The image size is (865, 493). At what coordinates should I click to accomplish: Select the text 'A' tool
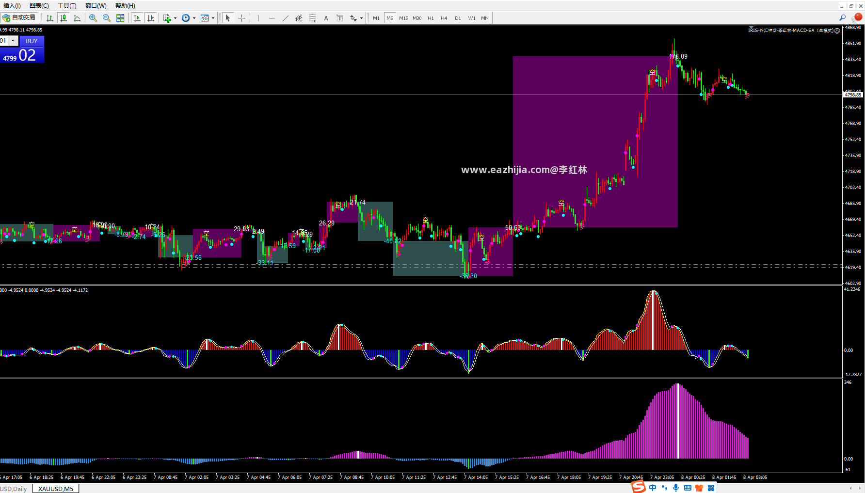tap(326, 18)
